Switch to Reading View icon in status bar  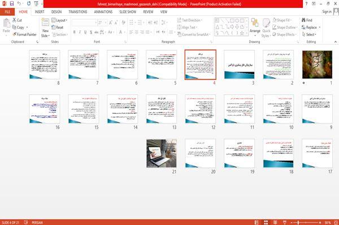(275, 222)
